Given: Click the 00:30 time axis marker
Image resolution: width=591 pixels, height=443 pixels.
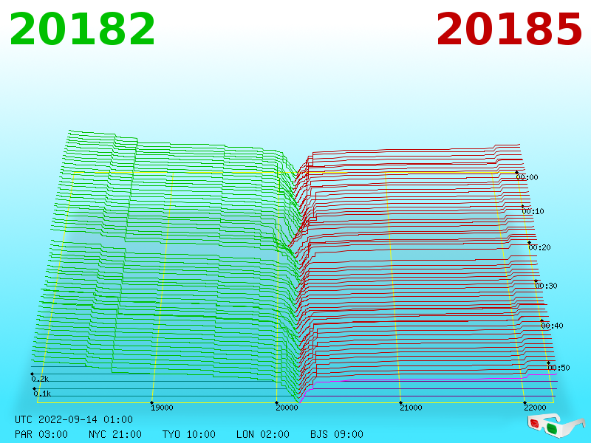Looking at the screenshot, I should click(546, 286).
